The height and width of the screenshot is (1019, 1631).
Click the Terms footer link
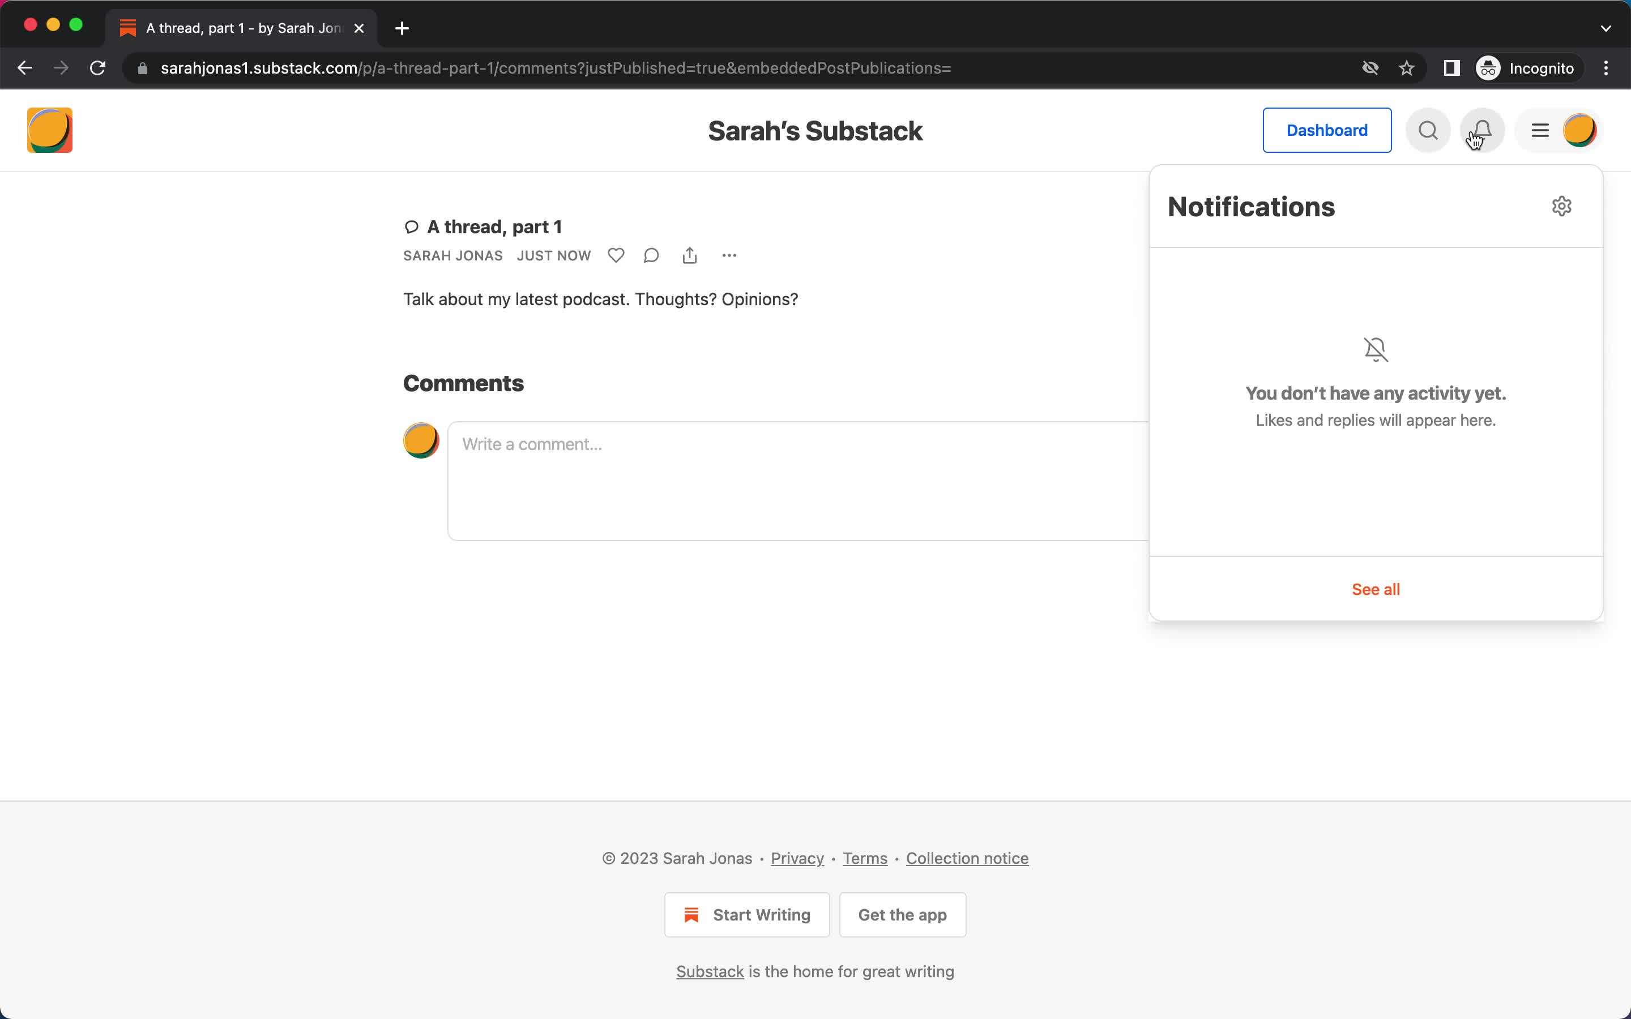coord(865,858)
